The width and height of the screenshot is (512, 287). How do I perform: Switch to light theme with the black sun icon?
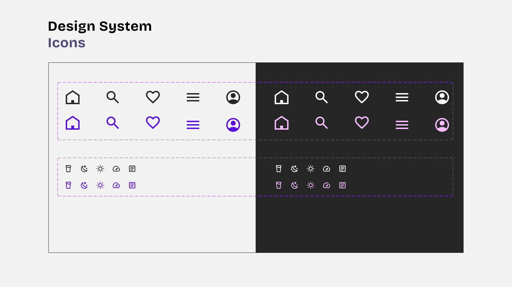100,169
